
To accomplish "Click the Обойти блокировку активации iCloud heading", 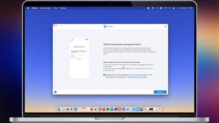I will (x=122, y=44).
